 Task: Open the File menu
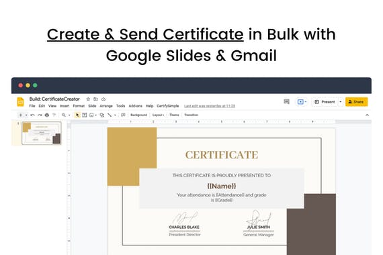[x=32, y=106]
